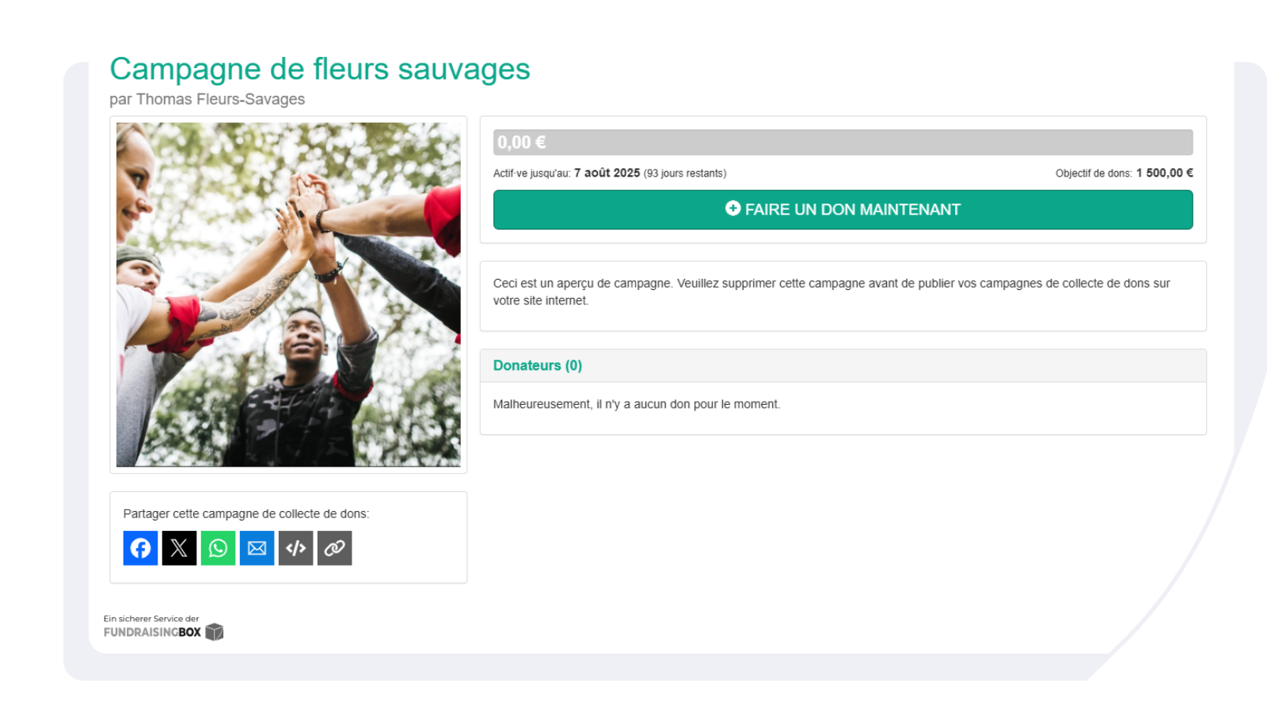1267x713 pixels.
Task: Click the Campagne de fleurs sauvages title
Action: (320, 70)
